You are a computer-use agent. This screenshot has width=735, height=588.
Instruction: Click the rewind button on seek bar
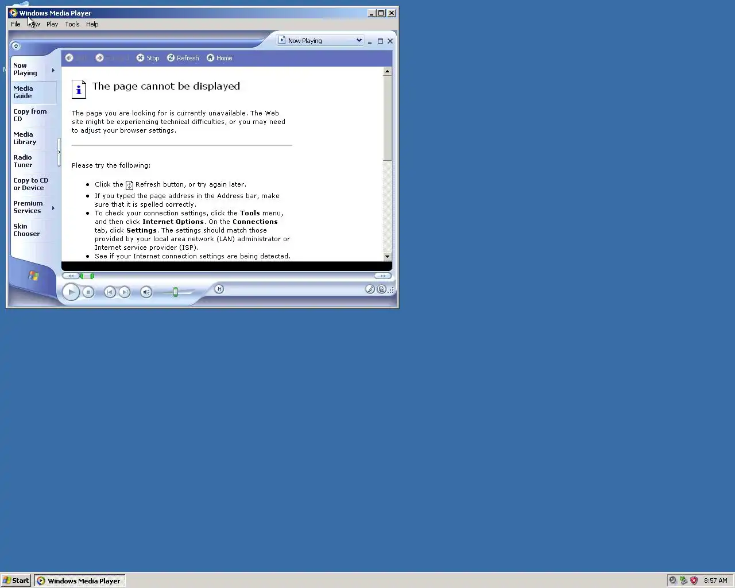point(71,276)
